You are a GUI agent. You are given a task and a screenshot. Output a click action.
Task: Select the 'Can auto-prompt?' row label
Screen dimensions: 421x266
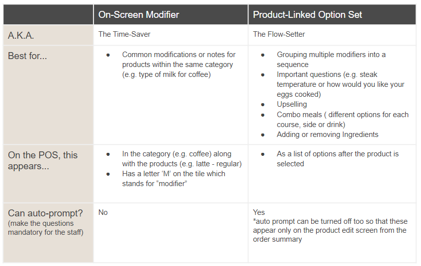point(45,213)
